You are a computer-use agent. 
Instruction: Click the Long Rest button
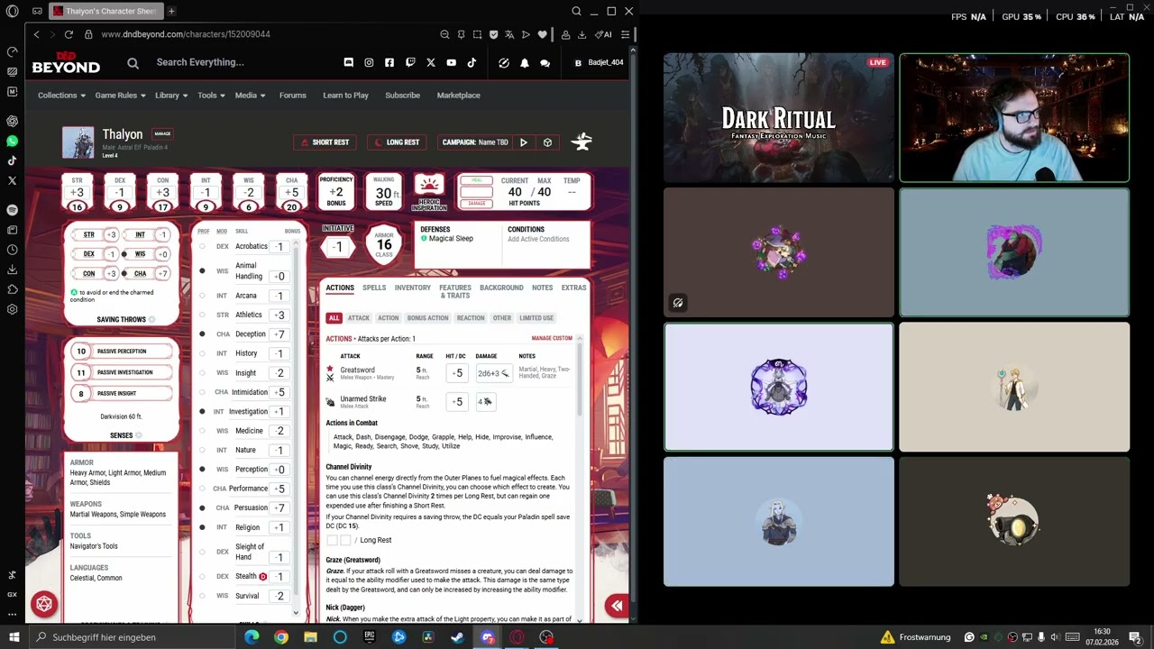tap(398, 142)
